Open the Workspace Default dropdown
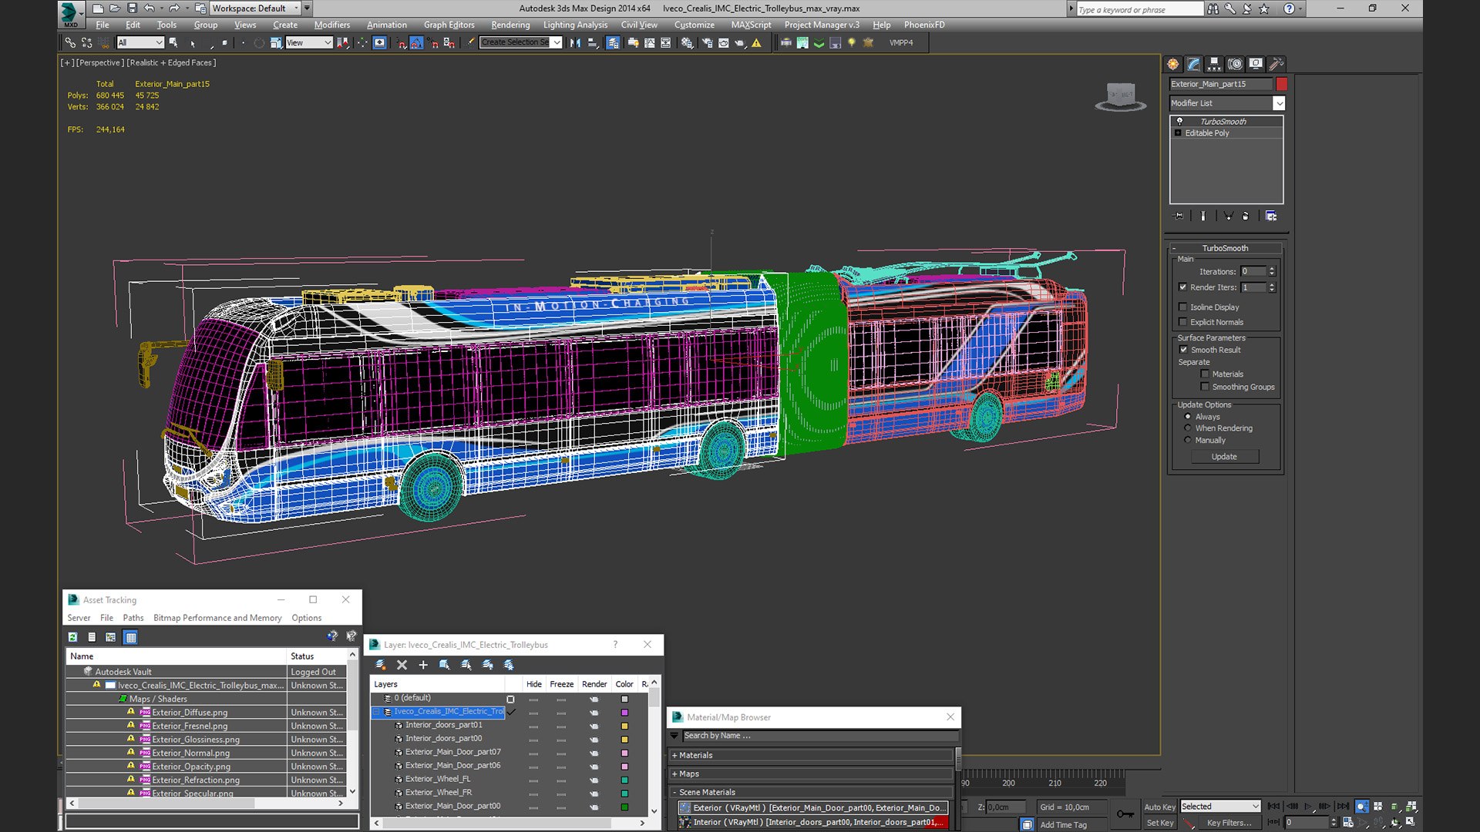The image size is (1480, 832). 256,8
